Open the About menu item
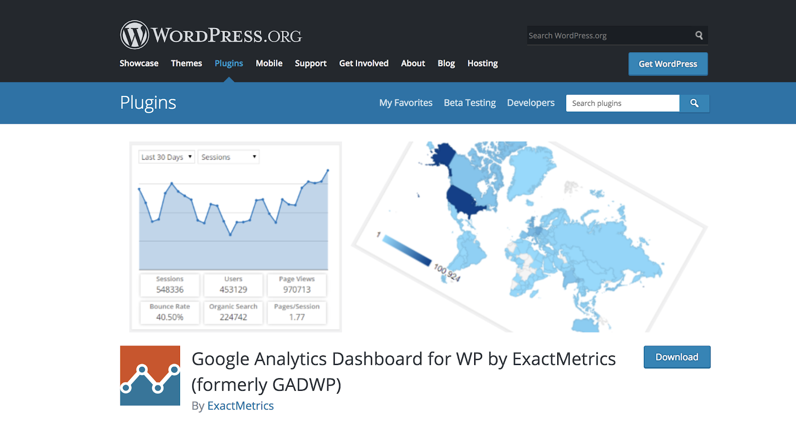 [413, 63]
